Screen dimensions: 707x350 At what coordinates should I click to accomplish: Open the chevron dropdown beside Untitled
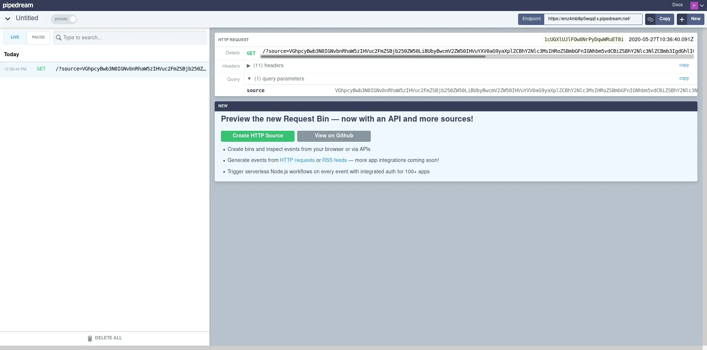[8, 19]
